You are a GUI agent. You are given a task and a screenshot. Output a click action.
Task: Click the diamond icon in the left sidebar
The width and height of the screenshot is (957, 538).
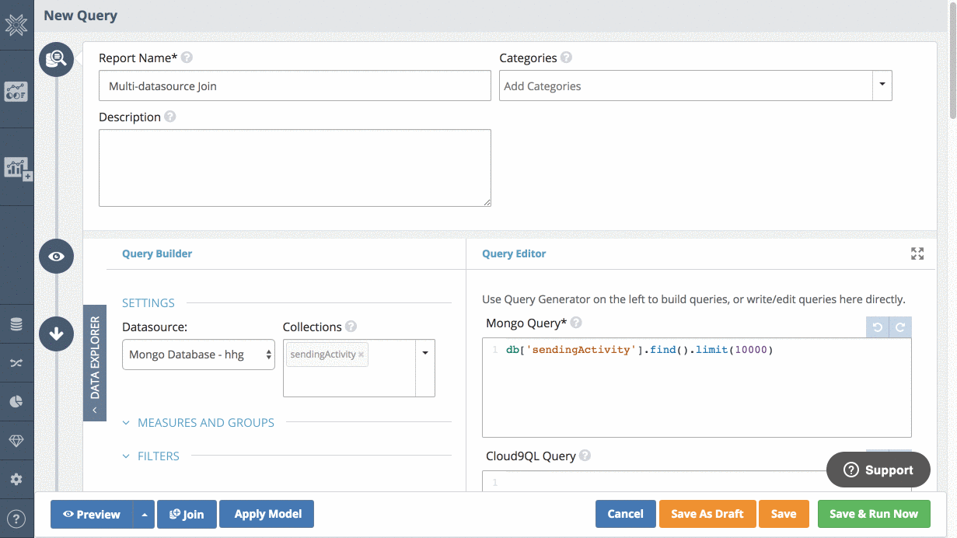click(x=16, y=440)
